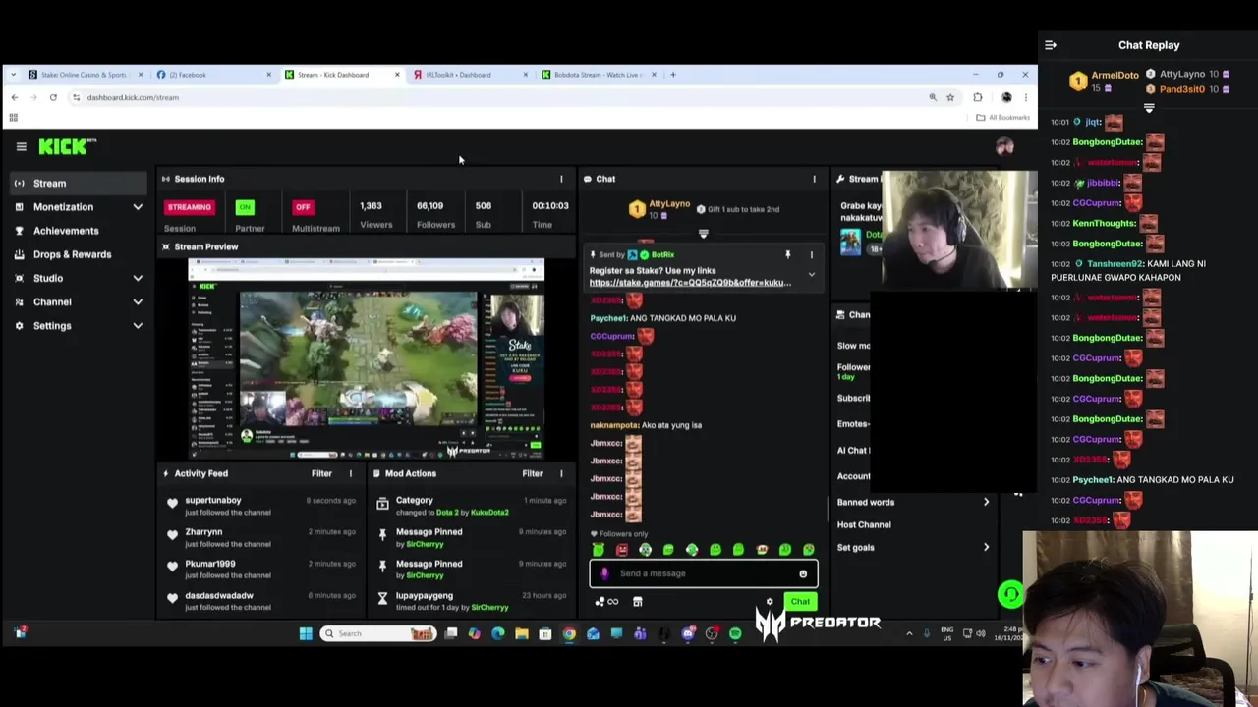Go back with the browser back arrow
This screenshot has height=707, width=1258.
(x=14, y=97)
